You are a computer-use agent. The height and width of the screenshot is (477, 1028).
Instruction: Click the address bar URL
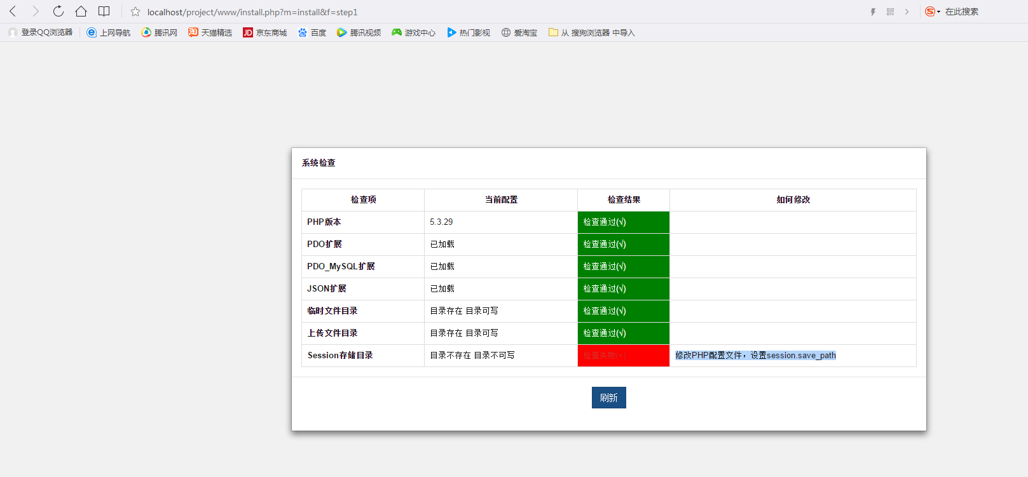252,12
